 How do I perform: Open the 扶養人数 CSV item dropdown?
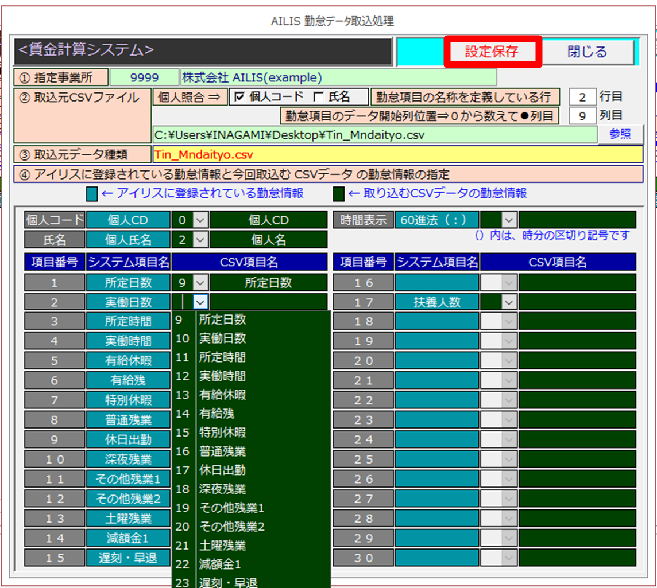coord(508,302)
